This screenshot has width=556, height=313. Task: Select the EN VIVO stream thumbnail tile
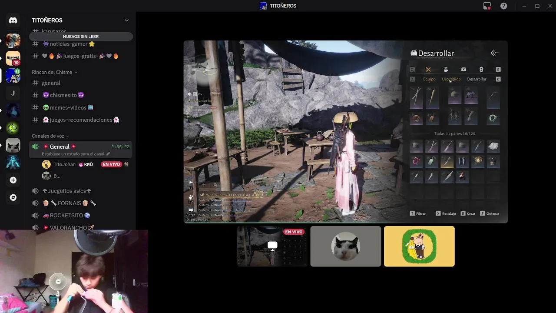272,246
